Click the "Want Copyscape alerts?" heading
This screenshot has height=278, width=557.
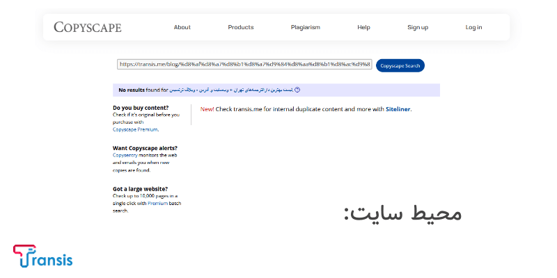click(145, 148)
